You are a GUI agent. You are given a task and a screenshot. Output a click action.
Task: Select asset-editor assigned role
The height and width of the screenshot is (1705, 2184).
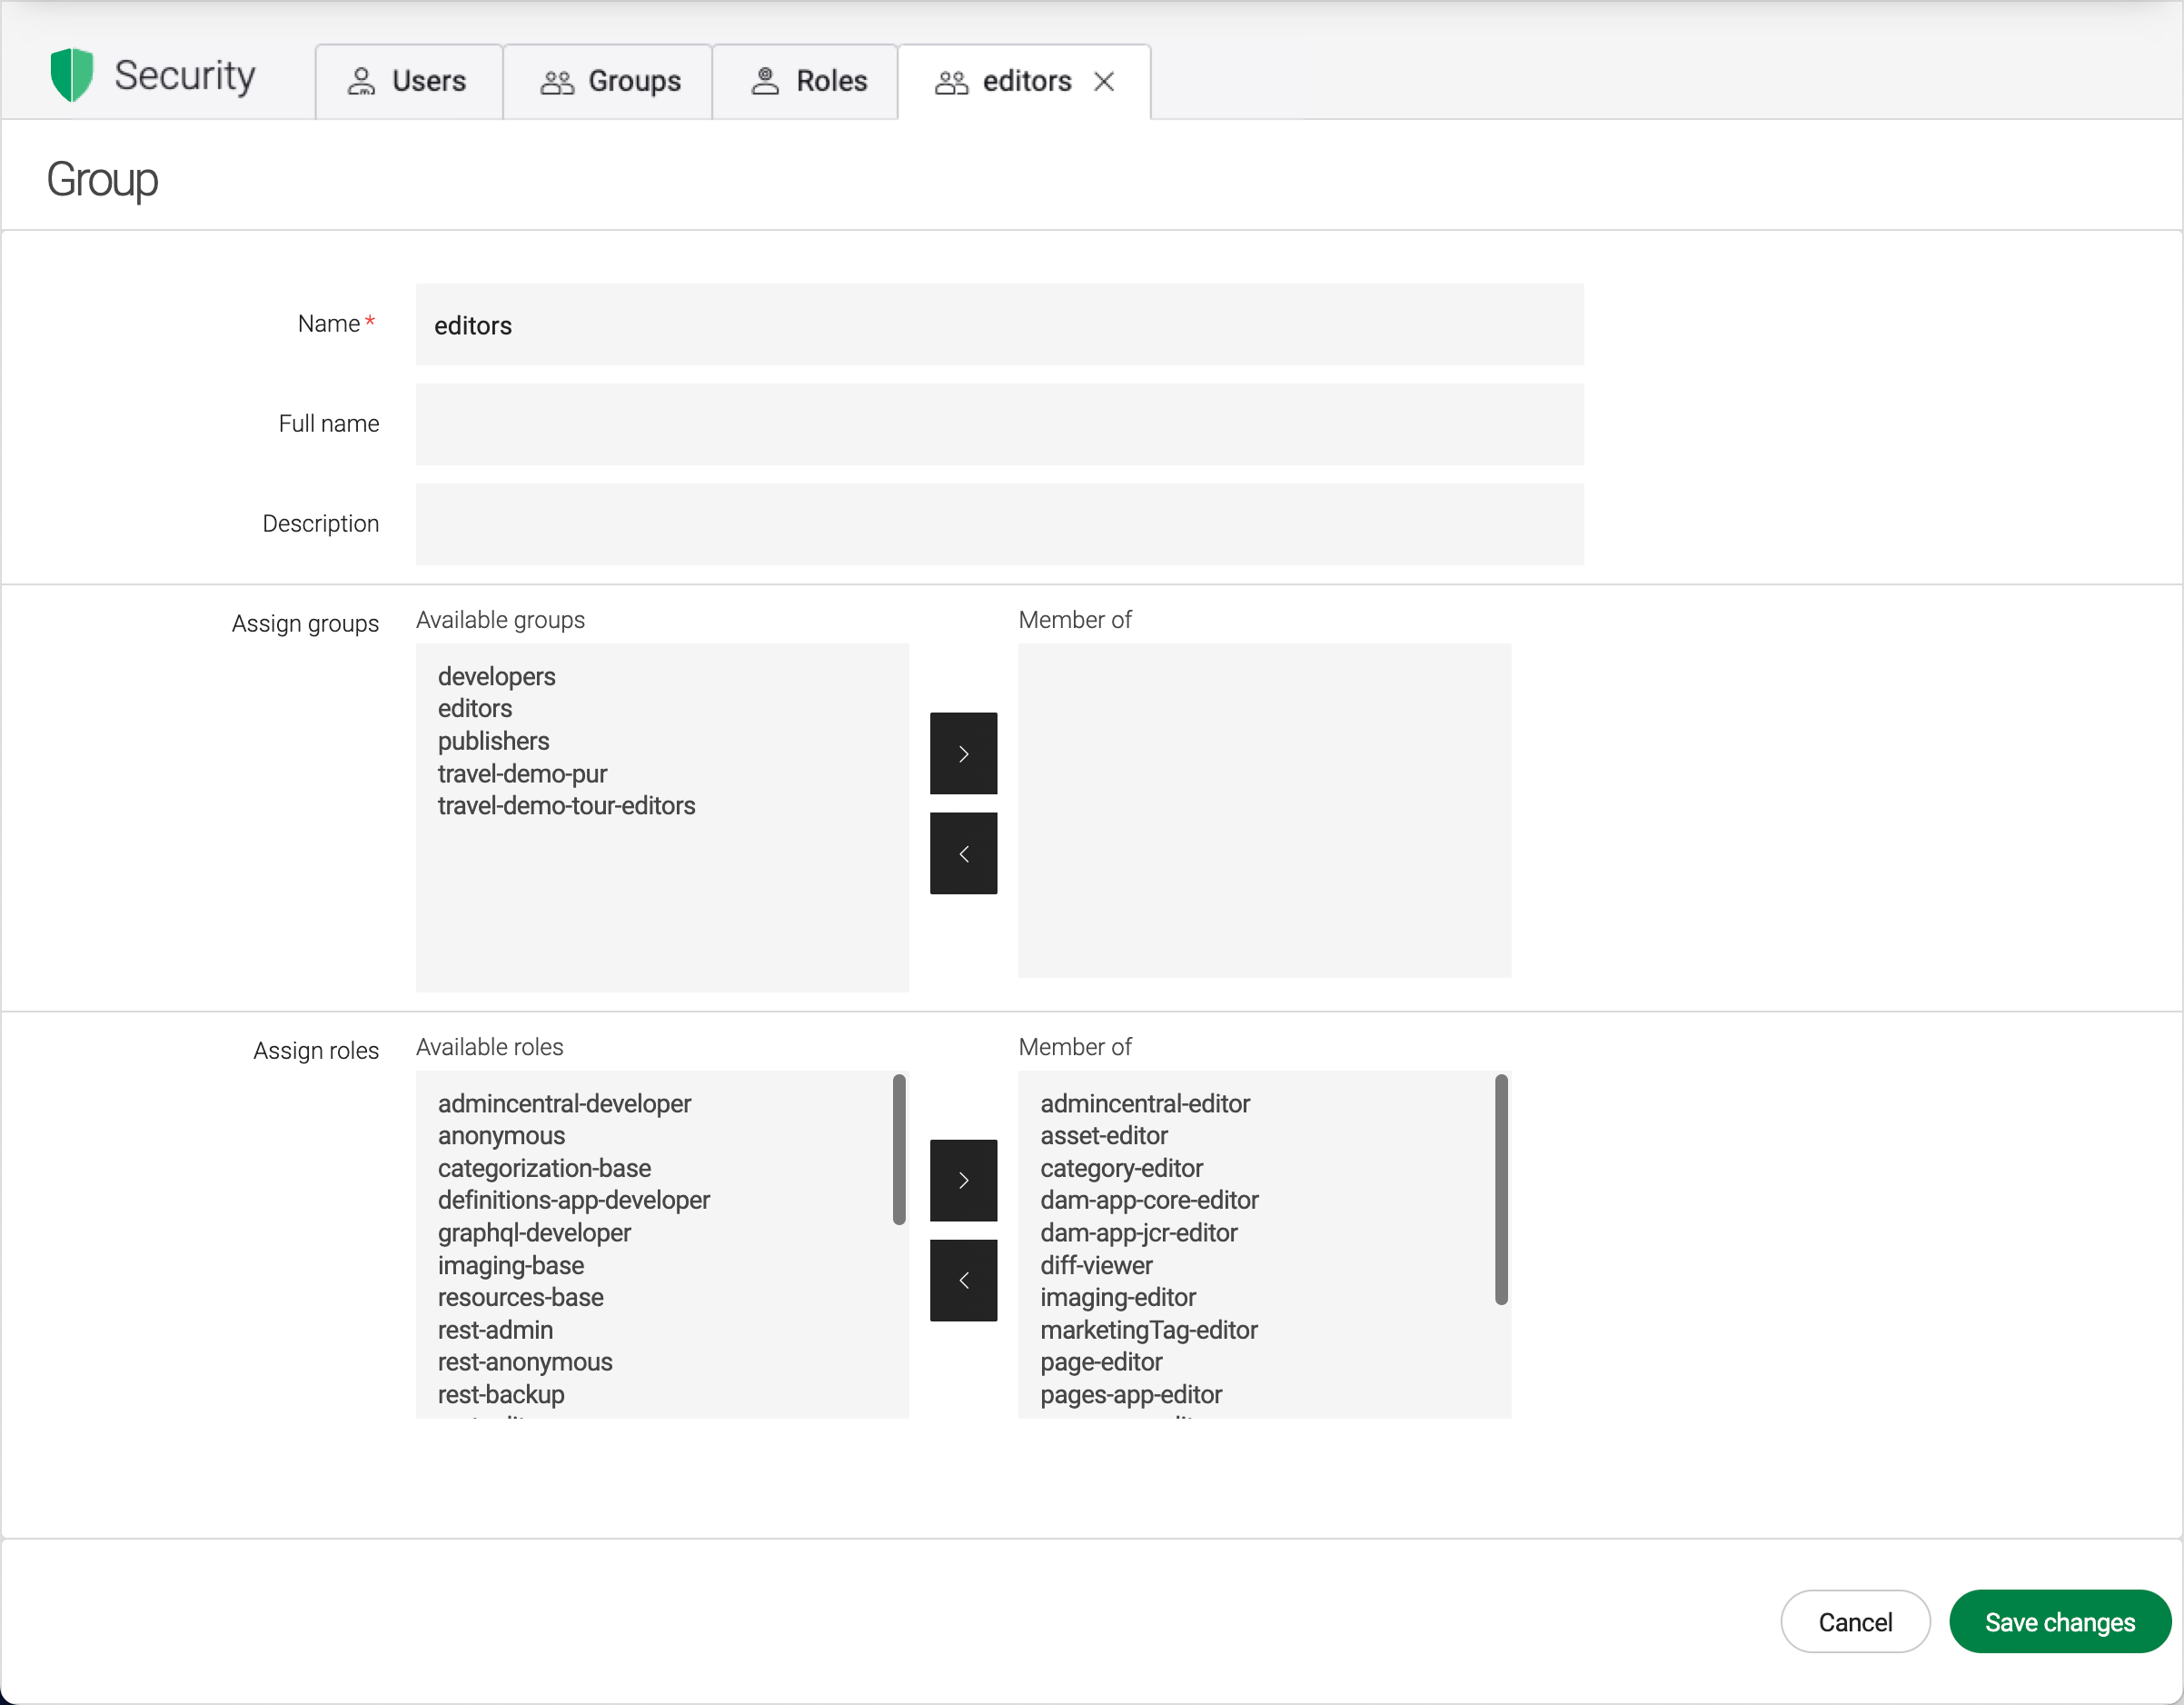pyautogui.click(x=1104, y=1136)
